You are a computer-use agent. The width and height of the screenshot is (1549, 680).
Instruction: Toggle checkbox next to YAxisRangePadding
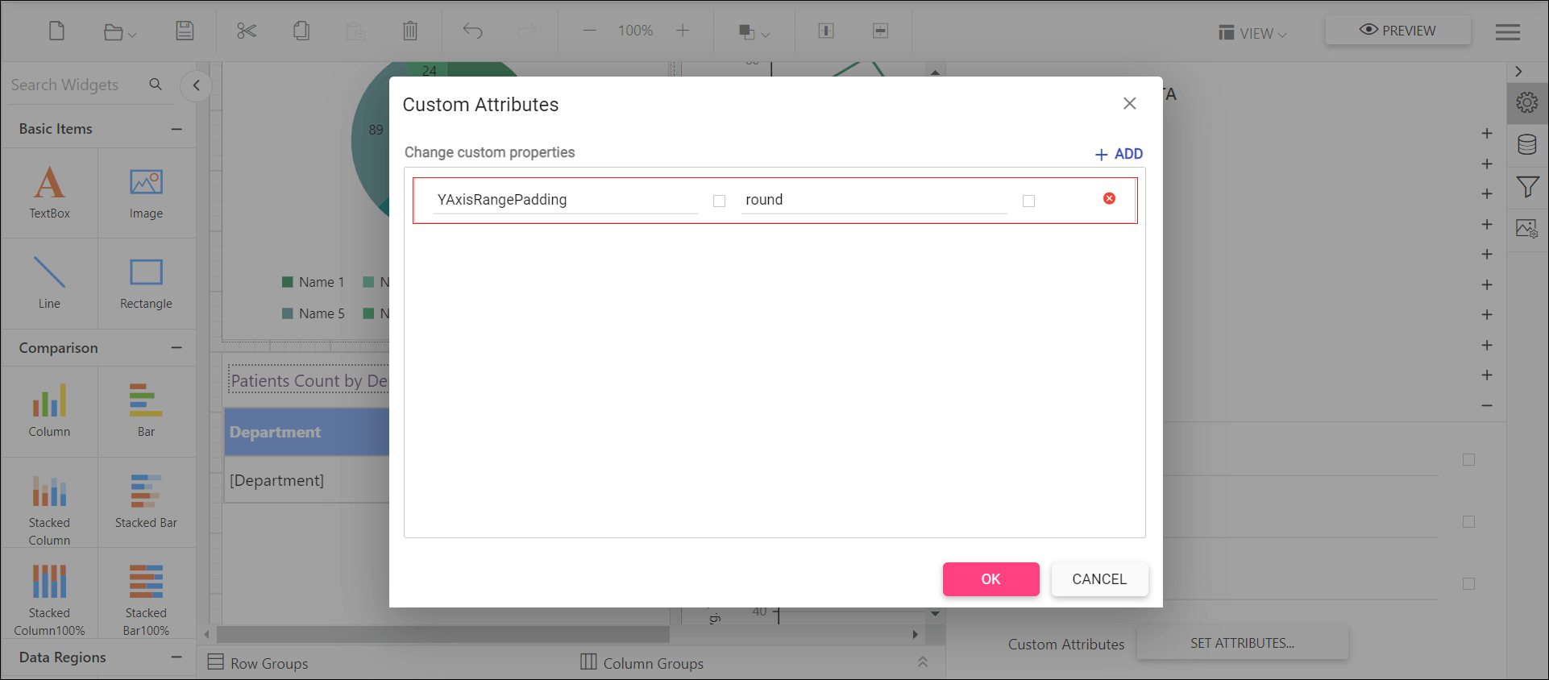[720, 201]
